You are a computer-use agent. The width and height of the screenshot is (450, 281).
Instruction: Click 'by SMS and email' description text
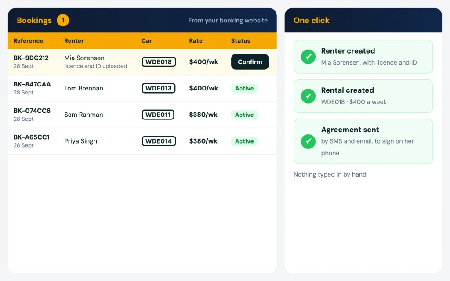[x=367, y=147]
